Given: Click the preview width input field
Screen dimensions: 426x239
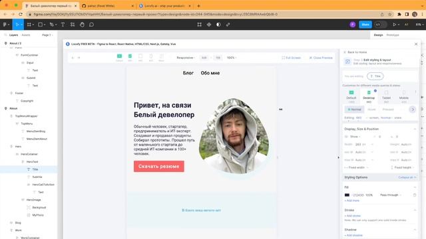Looking at the screenshot, I should 204,58.
